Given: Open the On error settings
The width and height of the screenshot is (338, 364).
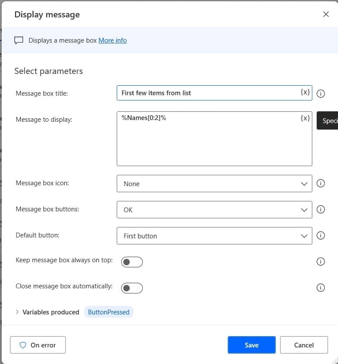Looking at the screenshot, I should click(x=38, y=345).
